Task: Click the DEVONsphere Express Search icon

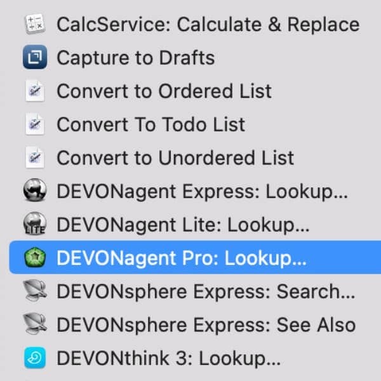Action: [x=34, y=293]
